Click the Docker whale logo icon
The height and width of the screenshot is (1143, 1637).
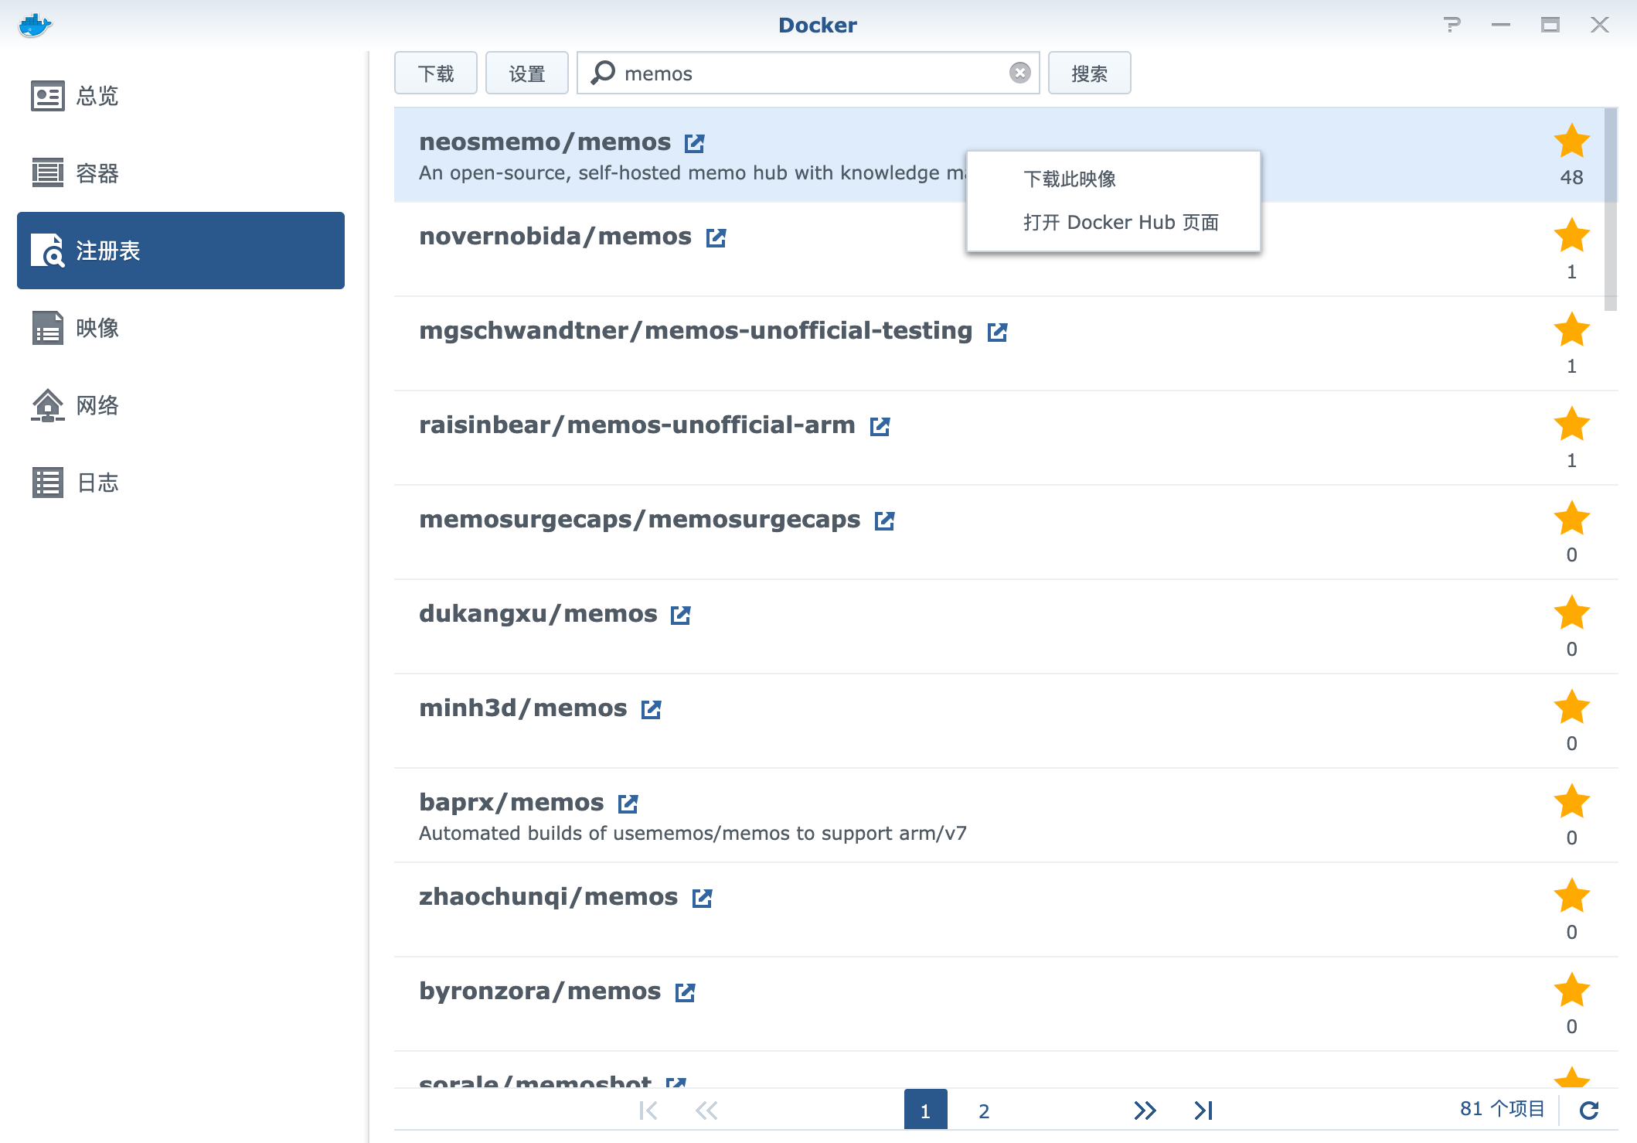coord(35,25)
